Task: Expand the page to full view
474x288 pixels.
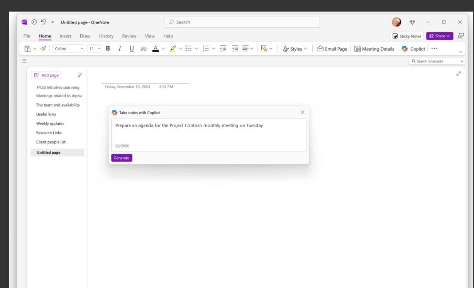Action: click(x=459, y=74)
